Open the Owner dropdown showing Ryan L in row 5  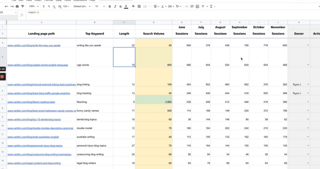[308, 84]
